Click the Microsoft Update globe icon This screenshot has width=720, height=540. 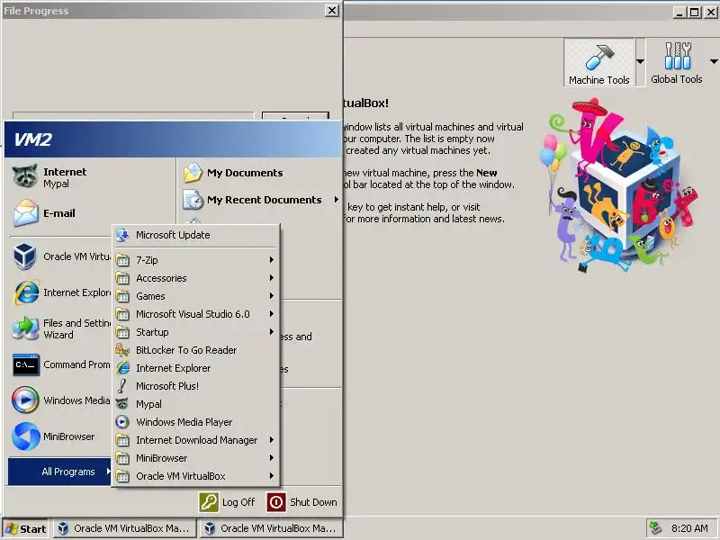[x=122, y=235]
